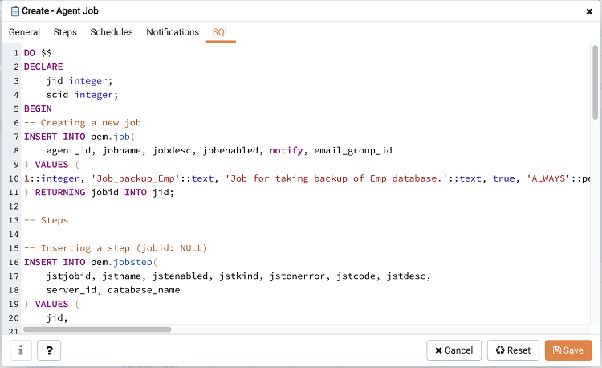
Task: Click the info (i) button
Action: (x=21, y=350)
